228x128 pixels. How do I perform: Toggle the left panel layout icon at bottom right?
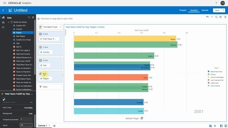[221, 126]
